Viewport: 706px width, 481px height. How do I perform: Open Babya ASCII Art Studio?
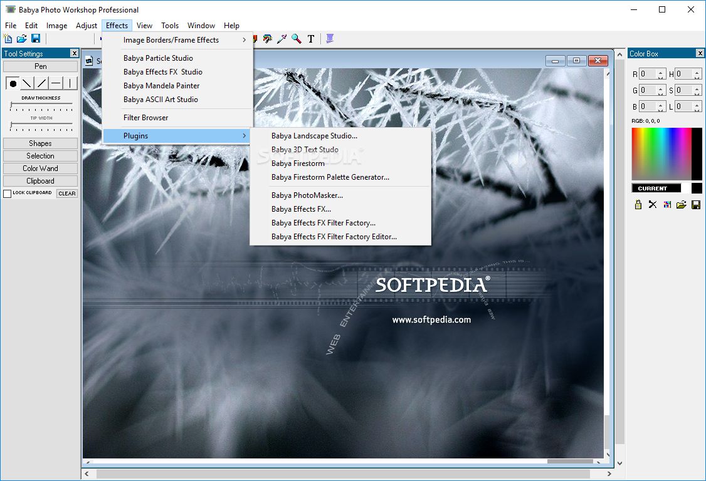(178, 100)
